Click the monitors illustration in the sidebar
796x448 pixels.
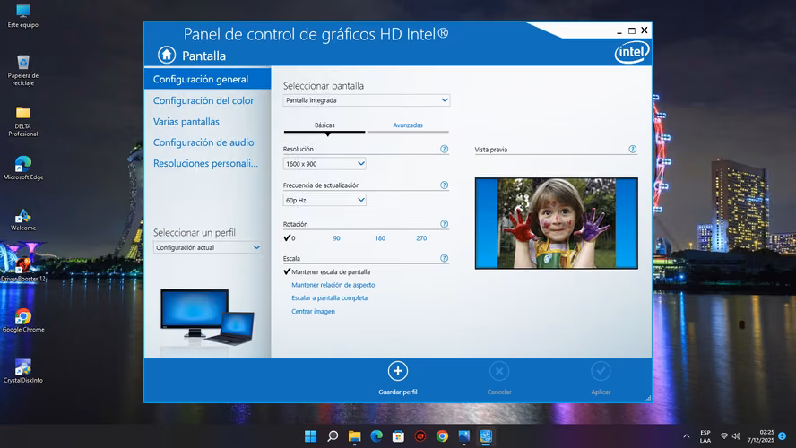point(207,317)
